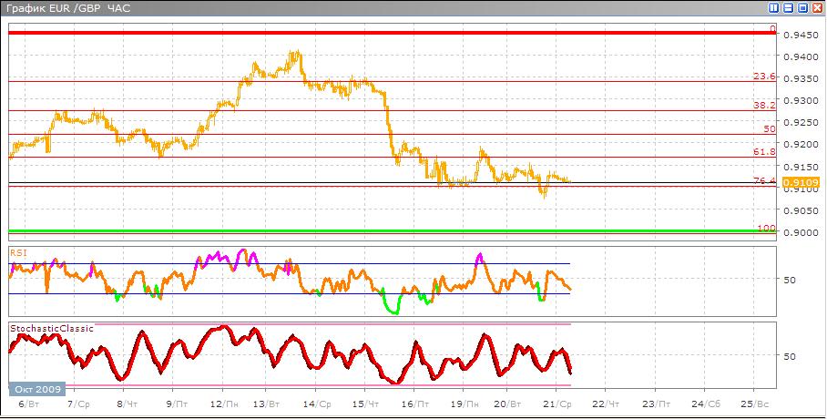Select the 23.6 Fibonacci level label
This screenshot has width=827, height=419.
(764, 77)
